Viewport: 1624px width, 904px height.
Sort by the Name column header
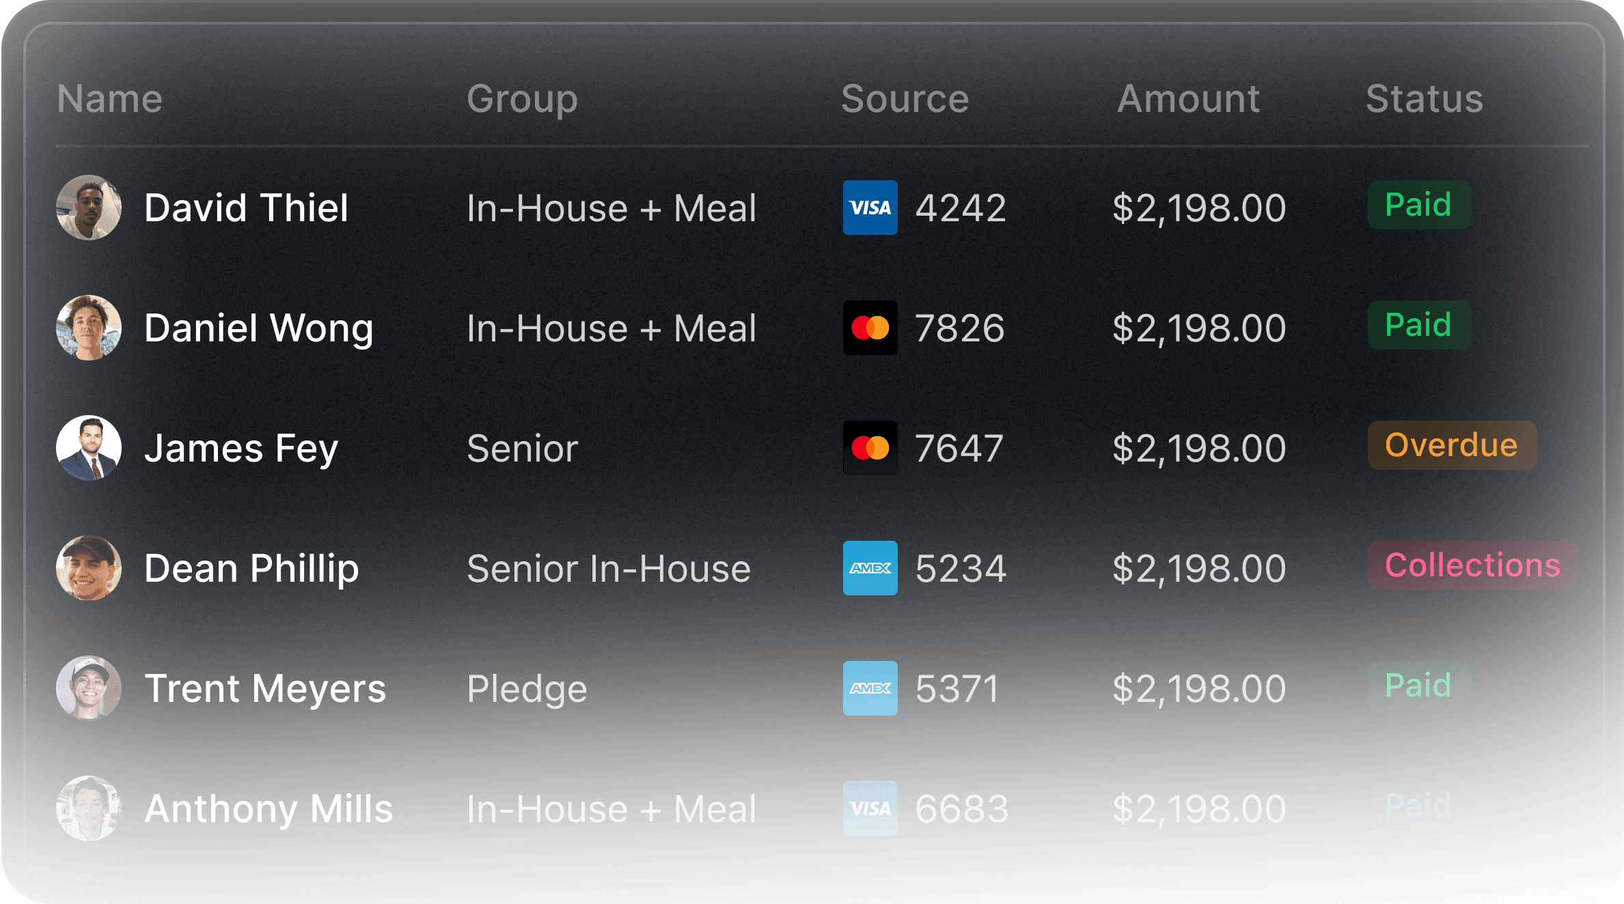(110, 98)
